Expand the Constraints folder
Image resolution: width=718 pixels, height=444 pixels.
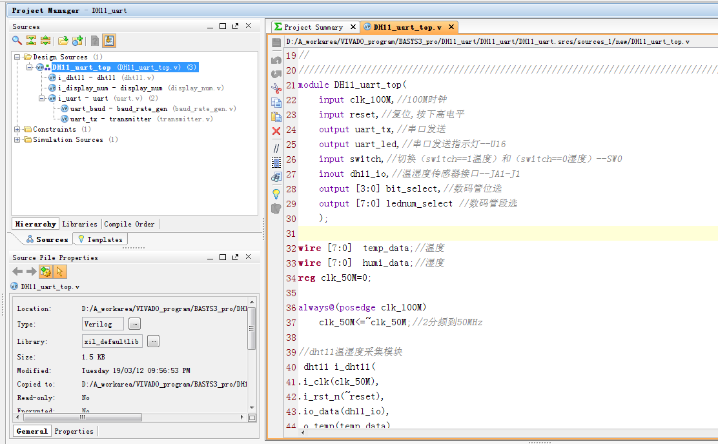(17, 130)
